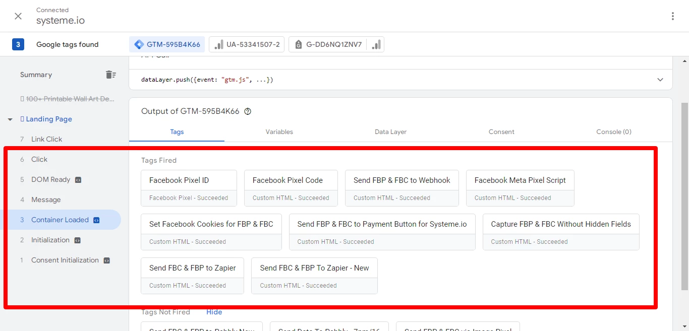Screen dimensions: 689x331
Task: Open Send FBC & FBP to Zapier tag
Action: pos(193,276)
